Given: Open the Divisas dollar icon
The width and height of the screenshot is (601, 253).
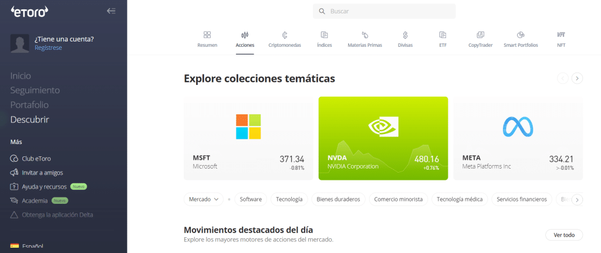Looking at the screenshot, I should click(x=405, y=35).
